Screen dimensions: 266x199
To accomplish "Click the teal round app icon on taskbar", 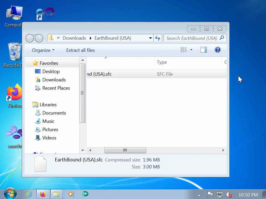I will (x=85, y=194).
